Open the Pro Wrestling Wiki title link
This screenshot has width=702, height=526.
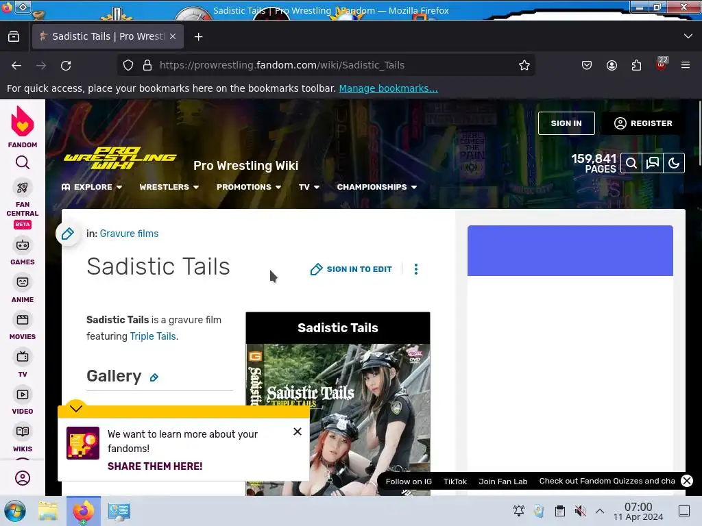coord(246,166)
